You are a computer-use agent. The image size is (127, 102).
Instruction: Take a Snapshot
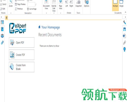[78, 4]
